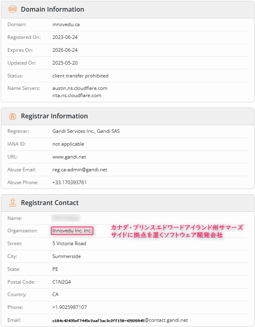Screen dimensions: 255x327
Task: Select the Domain Information heading
Action: point(53,9)
